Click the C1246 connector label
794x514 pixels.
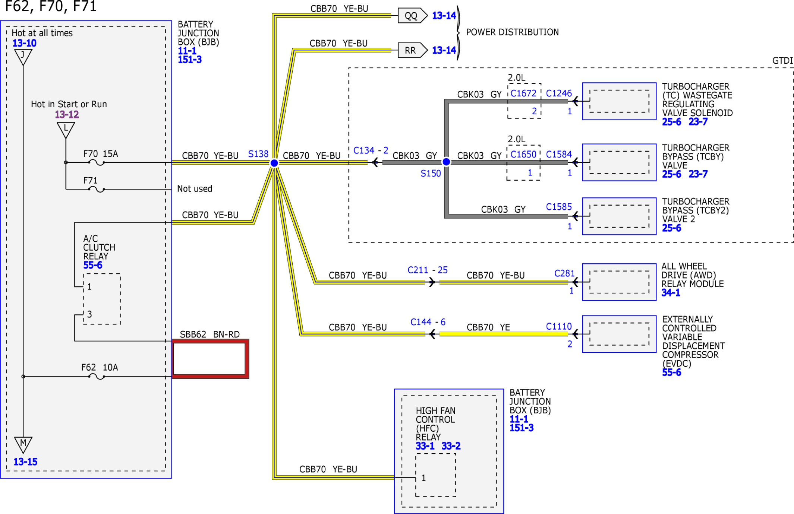[x=559, y=93]
